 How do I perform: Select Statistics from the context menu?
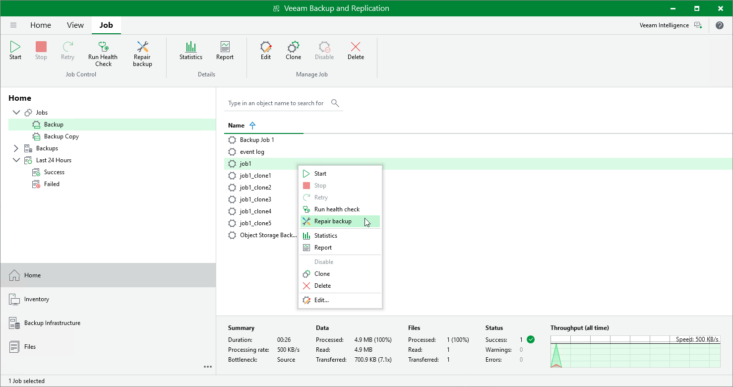coord(340,236)
